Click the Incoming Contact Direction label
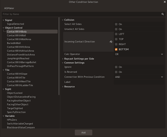The width and height of the screenshot is (167, 137). 80,42
